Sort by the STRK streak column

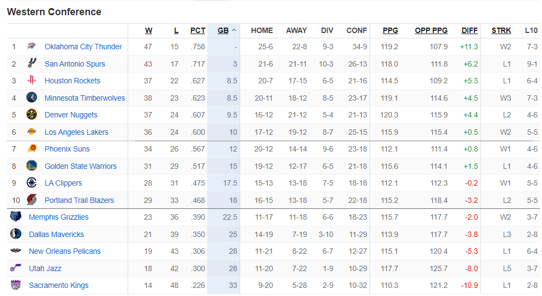coord(501,31)
